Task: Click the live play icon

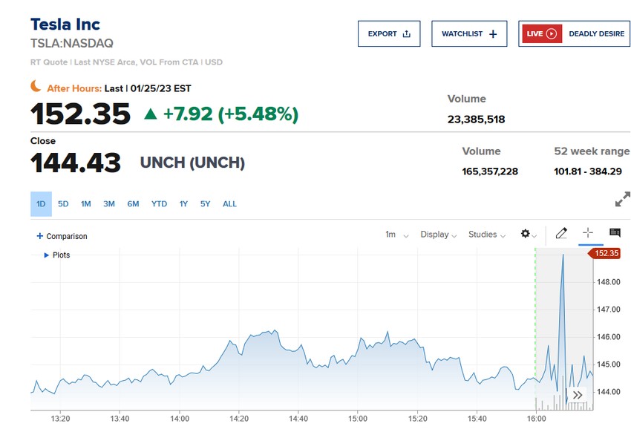Action: (551, 33)
